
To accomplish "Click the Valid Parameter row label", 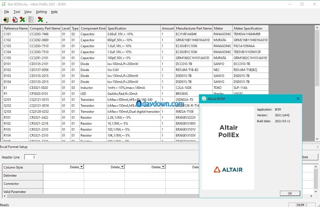I will [x=23, y=191].
